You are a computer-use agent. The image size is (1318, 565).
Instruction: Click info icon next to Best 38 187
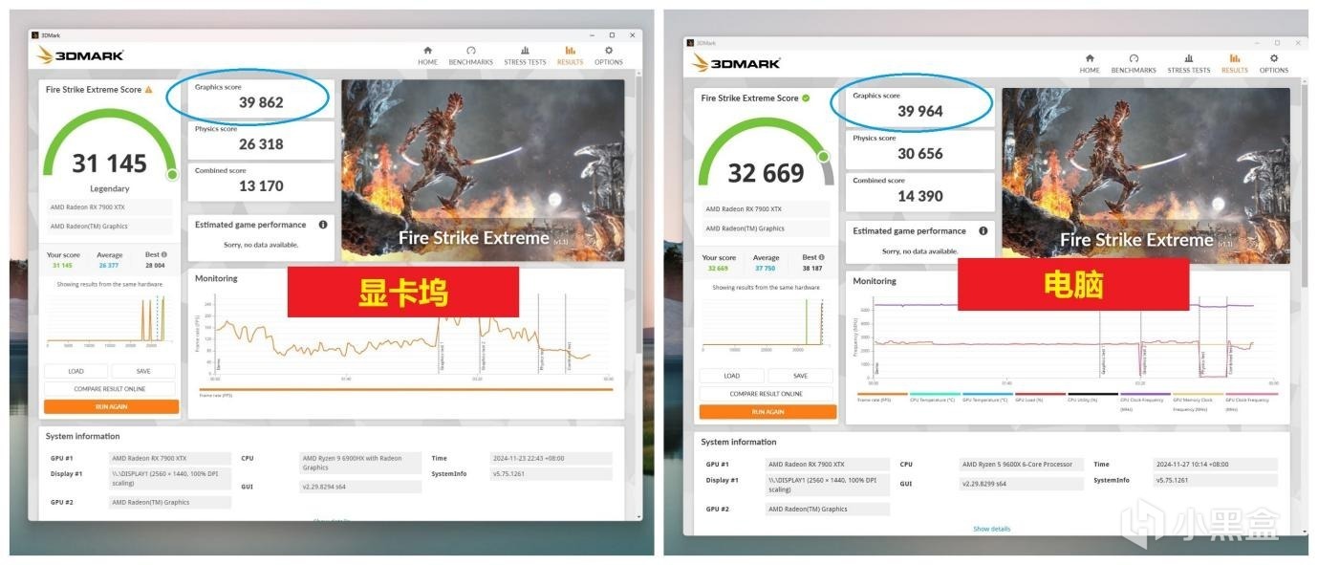[x=822, y=257]
